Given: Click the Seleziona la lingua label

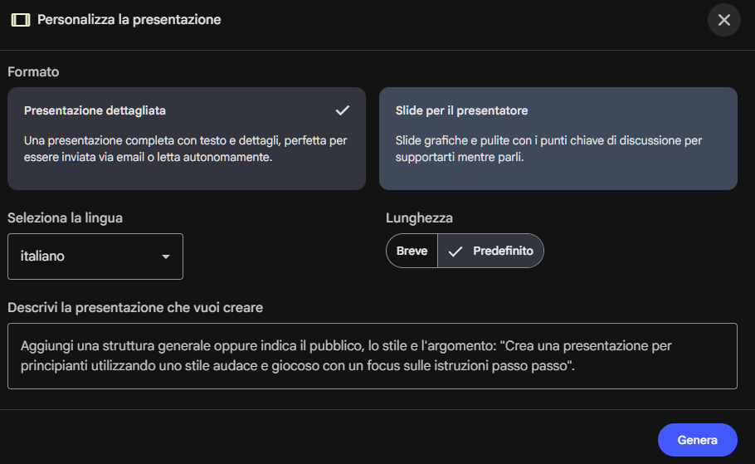Looking at the screenshot, I should tap(65, 218).
